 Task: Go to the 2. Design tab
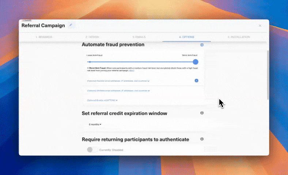coord(92,37)
